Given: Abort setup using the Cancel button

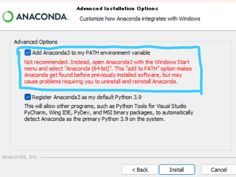Looking at the screenshot, I should coord(219,170).
